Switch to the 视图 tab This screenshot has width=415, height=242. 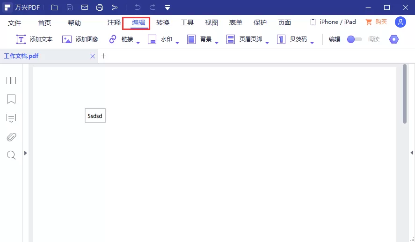[x=211, y=23]
